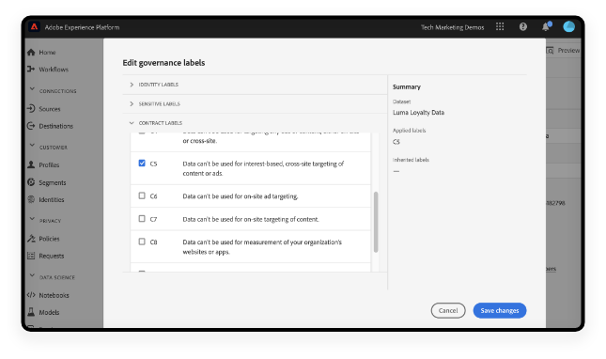Click the contract labels list scrollbar

[x=376, y=222]
